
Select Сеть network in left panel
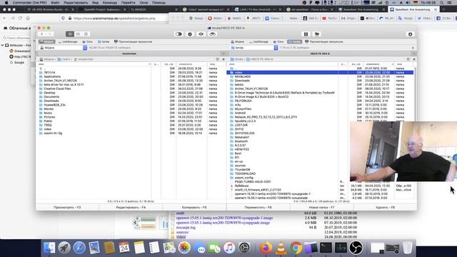(x=87, y=41)
